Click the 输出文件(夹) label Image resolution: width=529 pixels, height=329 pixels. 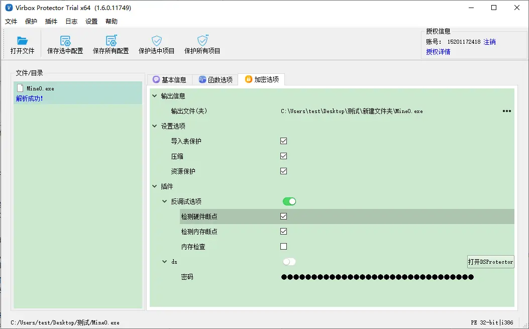[x=189, y=111]
